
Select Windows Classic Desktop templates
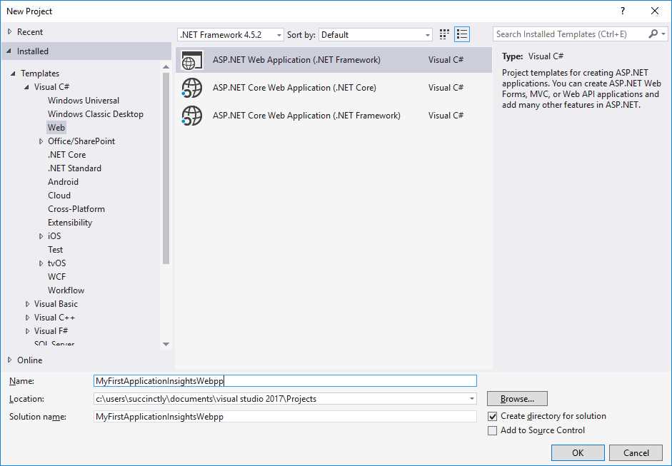[x=96, y=114]
